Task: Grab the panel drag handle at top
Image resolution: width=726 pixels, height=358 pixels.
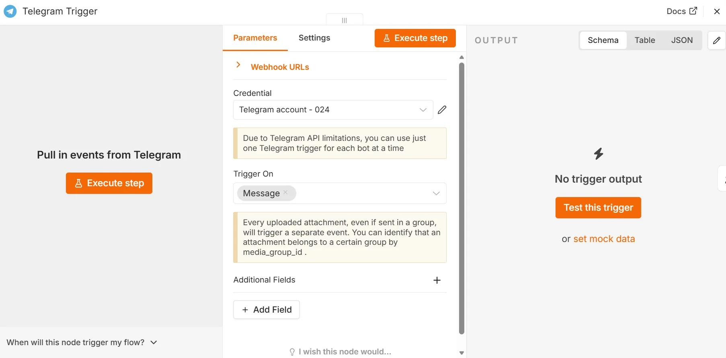Action: click(x=345, y=20)
